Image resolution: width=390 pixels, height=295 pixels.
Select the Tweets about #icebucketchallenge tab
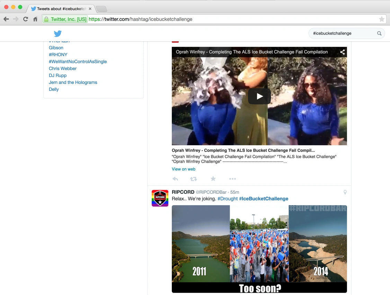point(61,9)
